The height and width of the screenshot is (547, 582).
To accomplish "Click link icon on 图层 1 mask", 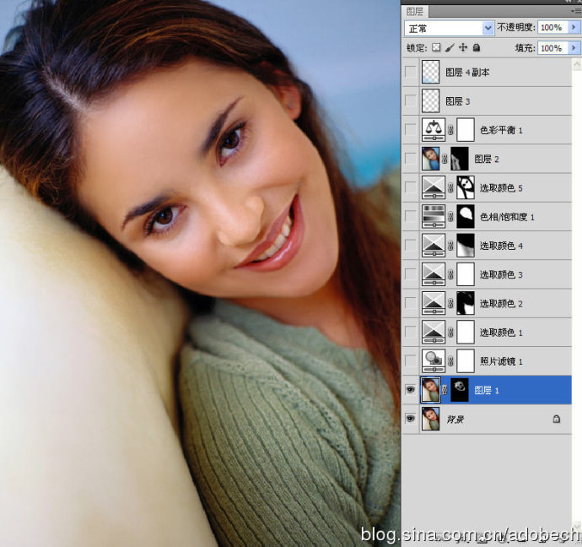I will click(x=445, y=390).
